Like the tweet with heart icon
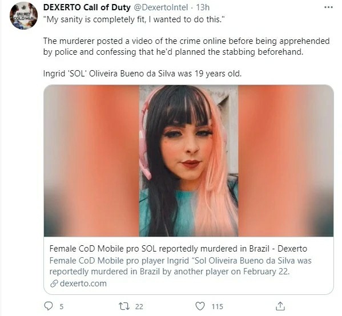This screenshot has height=316, width=342. point(200,306)
